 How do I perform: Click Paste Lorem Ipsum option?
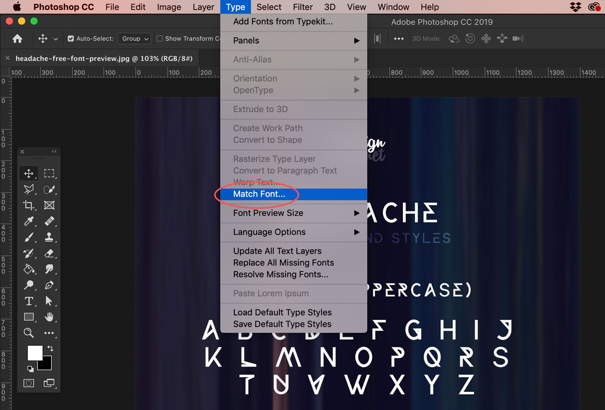click(x=271, y=293)
